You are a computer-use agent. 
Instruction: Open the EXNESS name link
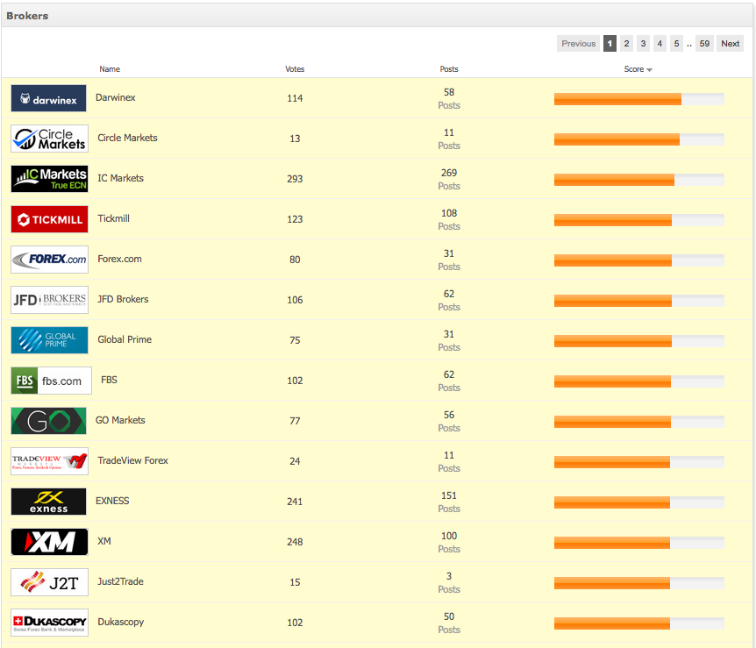(x=112, y=501)
